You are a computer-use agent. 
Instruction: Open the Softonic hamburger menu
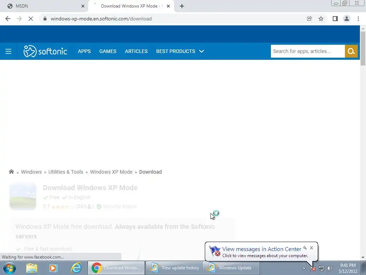[9, 51]
